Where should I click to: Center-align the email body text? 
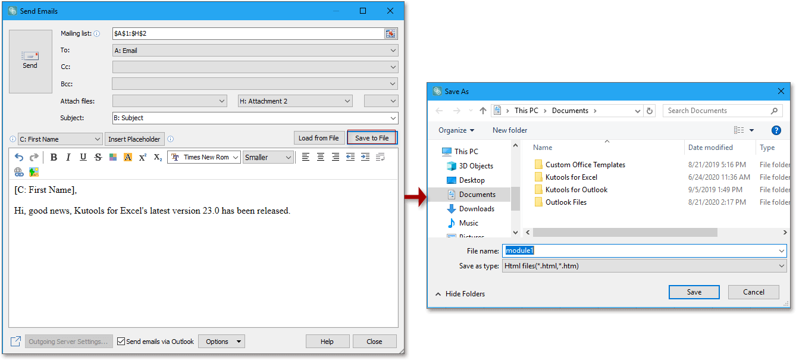[x=321, y=156]
